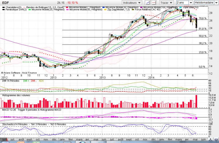Click the EDF ticker title
The height and width of the screenshot is (143, 219).
pos(6,3)
